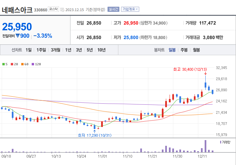This screenshot has width=236, height=165.
Task: Click the blue down-triangle next to 900
Action: click(x=18, y=36)
